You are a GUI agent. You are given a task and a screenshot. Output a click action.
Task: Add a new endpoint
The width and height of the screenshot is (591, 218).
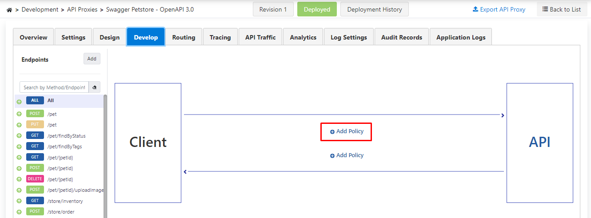tap(92, 59)
